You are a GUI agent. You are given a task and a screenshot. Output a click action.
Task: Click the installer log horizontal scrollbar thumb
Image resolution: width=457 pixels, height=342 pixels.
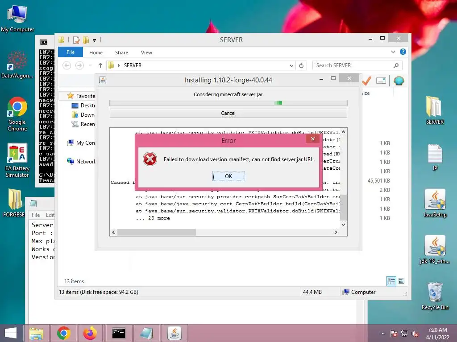157,232
